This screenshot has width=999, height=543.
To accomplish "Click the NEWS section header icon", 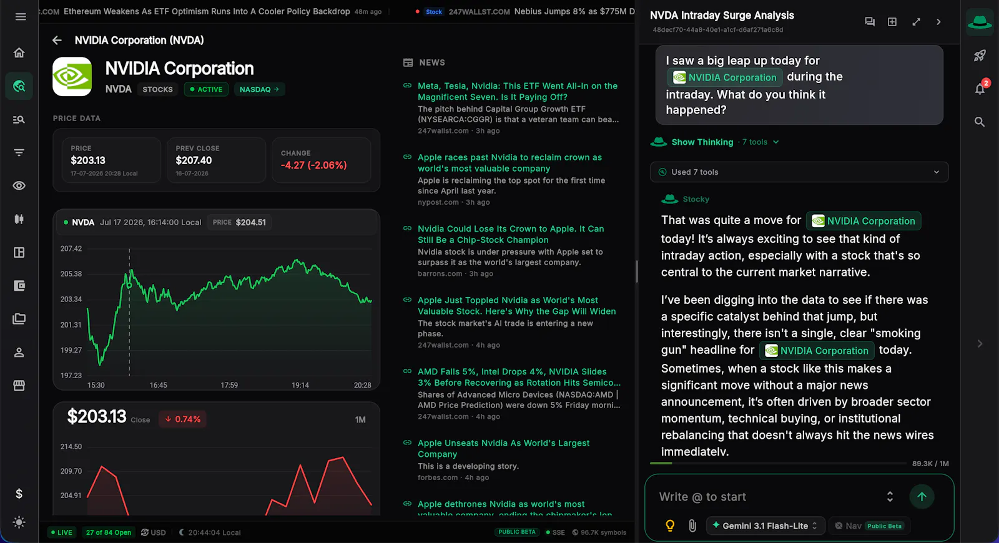I will pyautogui.click(x=408, y=62).
